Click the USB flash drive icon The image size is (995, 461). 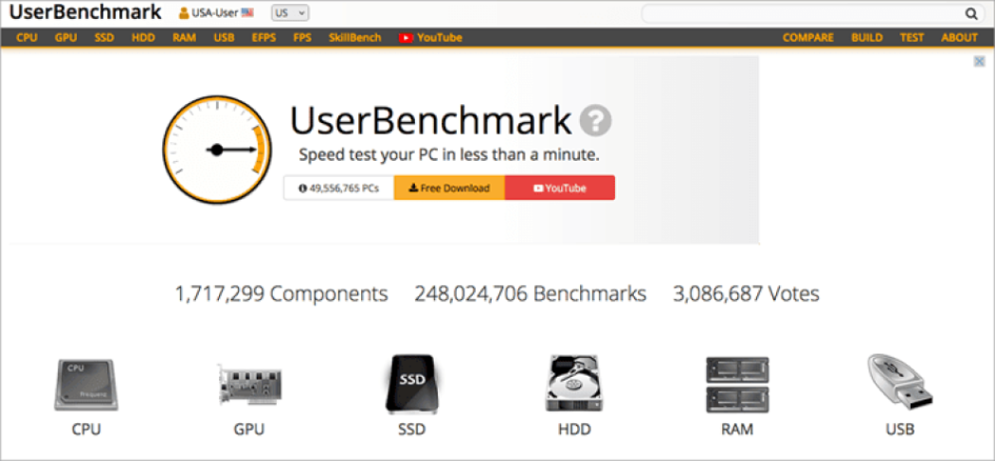pyautogui.click(x=900, y=382)
